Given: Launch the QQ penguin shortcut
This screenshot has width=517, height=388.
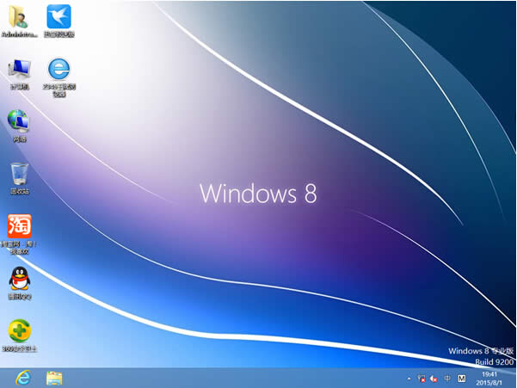Looking at the screenshot, I should [18, 280].
